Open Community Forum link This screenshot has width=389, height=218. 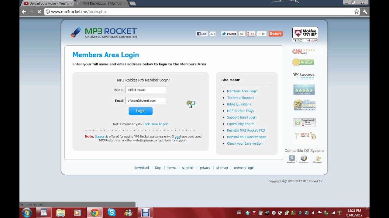241,124
